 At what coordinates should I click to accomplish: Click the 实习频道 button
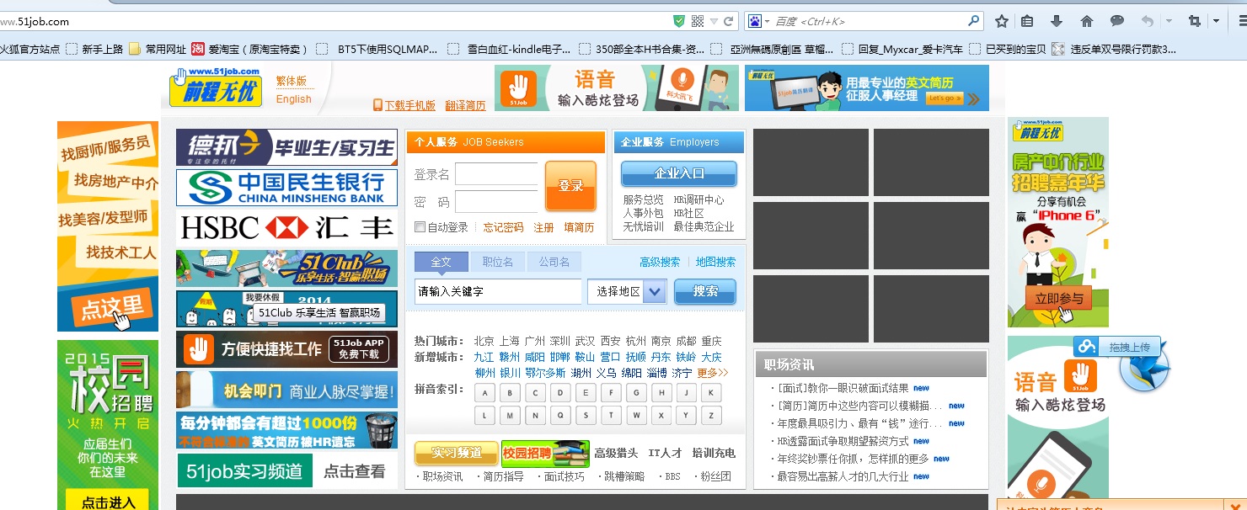[456, 453]
